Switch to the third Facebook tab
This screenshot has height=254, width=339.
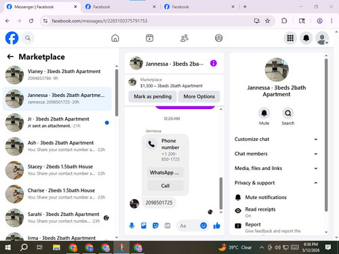(199, 7)
